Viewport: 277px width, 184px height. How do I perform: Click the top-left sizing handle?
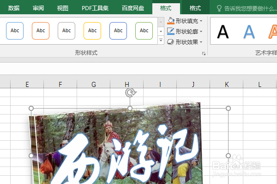(31, 108)
